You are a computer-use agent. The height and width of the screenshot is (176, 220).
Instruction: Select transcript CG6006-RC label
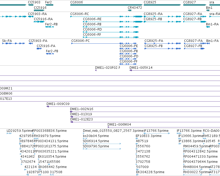pyautogui.click(x=80, y=14)
